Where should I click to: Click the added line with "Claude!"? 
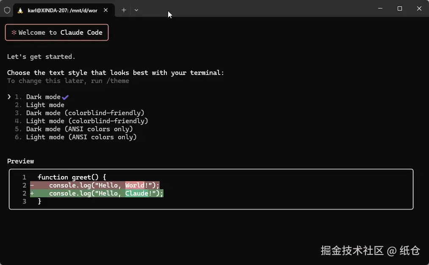(97, 193)
